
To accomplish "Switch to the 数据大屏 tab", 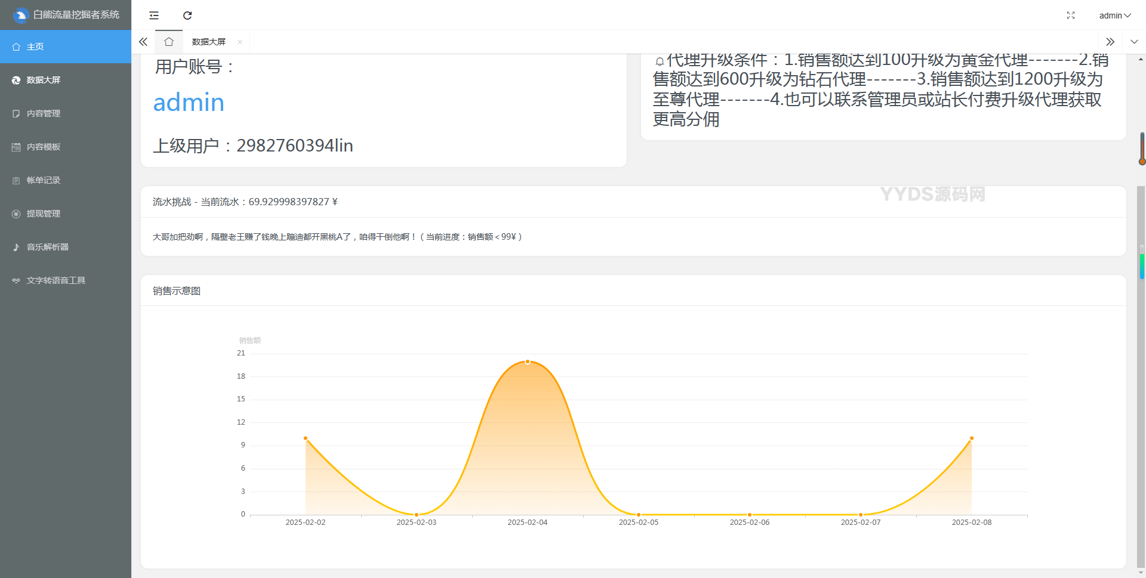I will [209, 42].
